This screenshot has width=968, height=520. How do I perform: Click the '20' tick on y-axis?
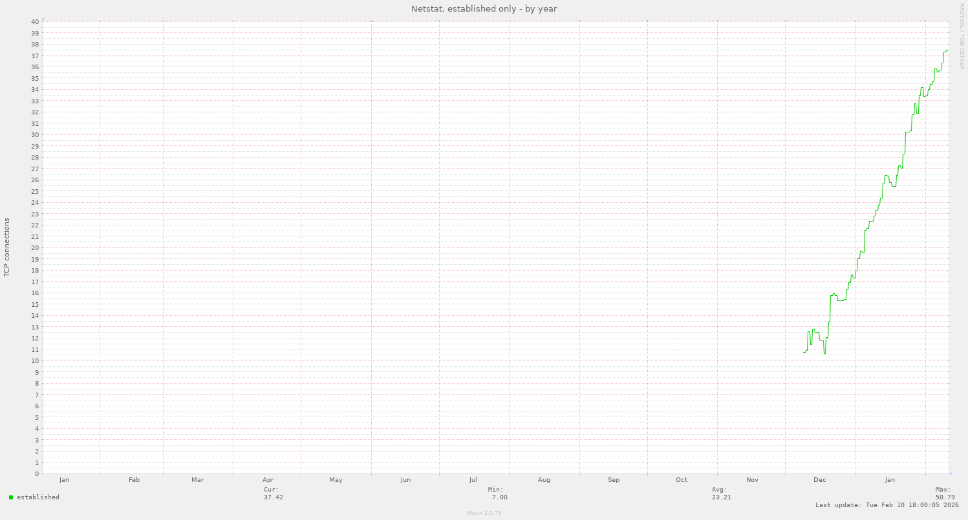pos(35,247)
